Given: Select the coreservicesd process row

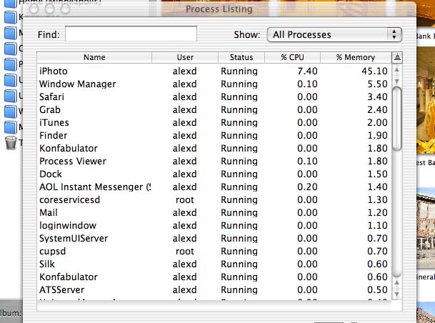Looking at the screenshot, I should [x=214, y=200].
